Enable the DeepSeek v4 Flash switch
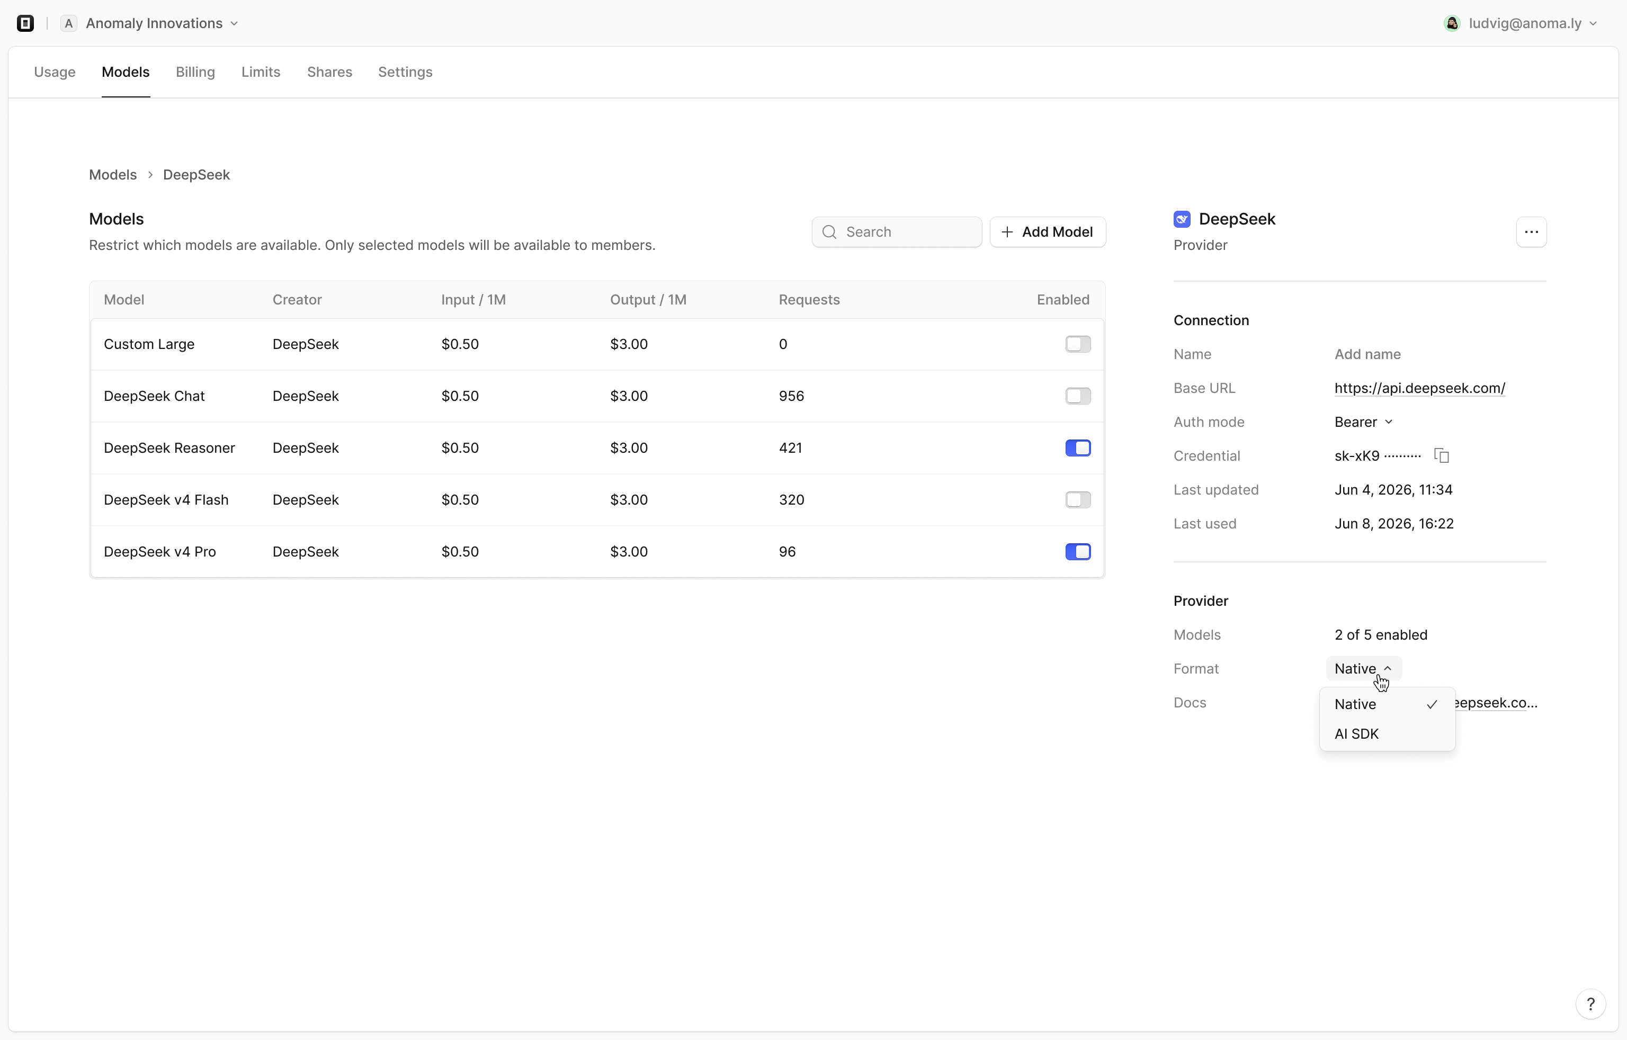The image size is (1627, 1040). (x=1078, y=500)
